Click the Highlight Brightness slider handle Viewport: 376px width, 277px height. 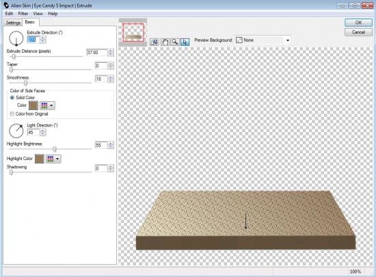click(x=55, y=149)
